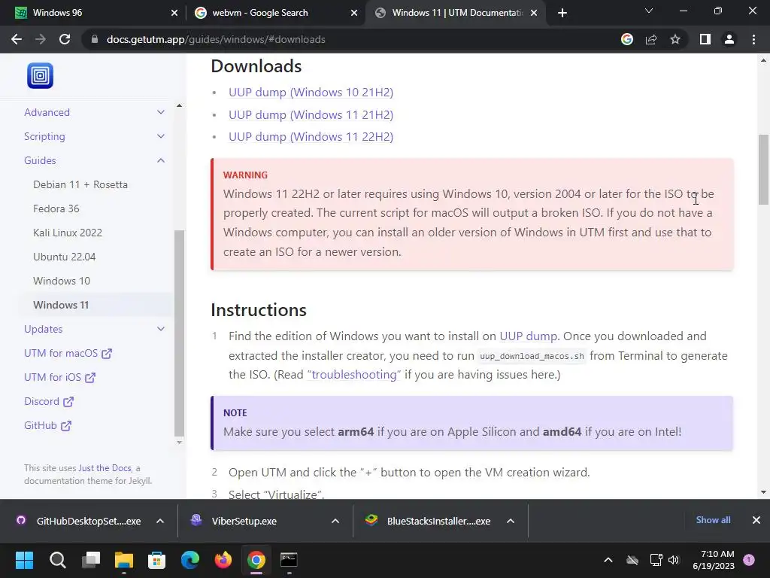This screenshot has height=578, width=770.
Task: Select Windows 11 in the sidebar
Action: pos(61,305)
